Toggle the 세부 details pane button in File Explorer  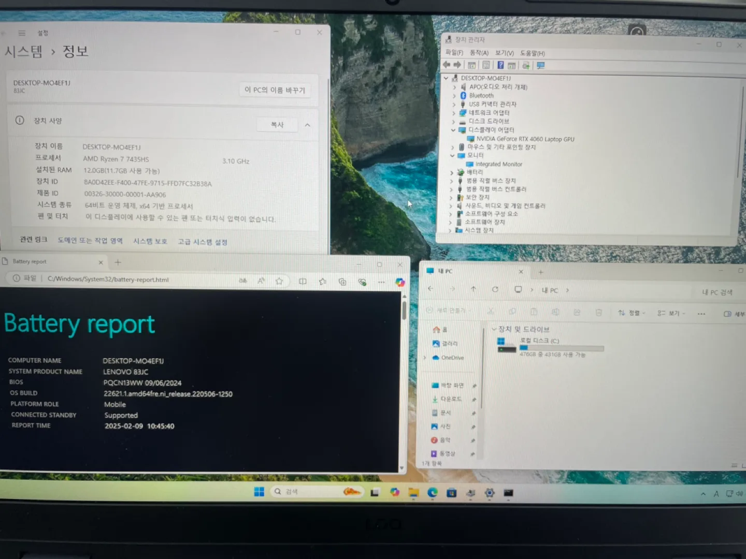734,314
